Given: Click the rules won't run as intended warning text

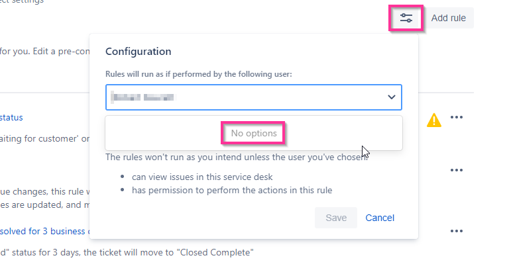Looking at the screenshot, I should pos(237,158).
